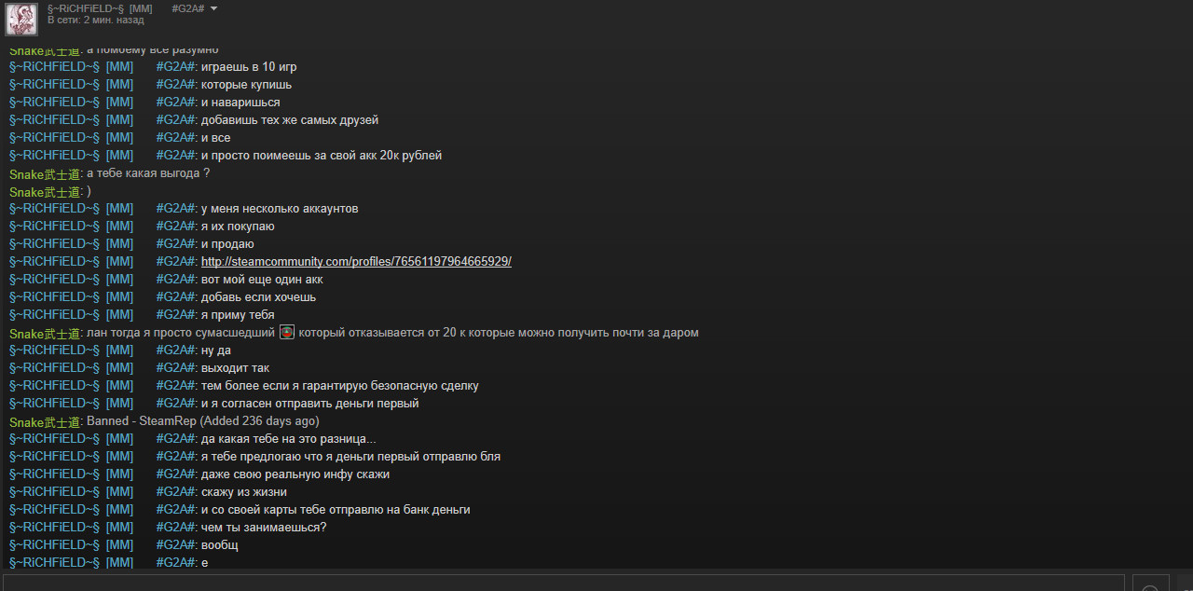This screenshot has width=1193, height=591.
Task: Open the steamcommunity.com profiles link
Action: pos(356,262)
